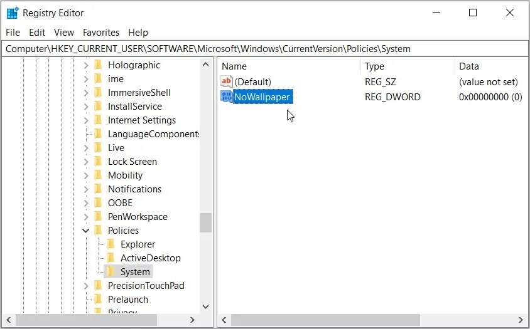Select the System key in tree
This screenshot has width=530, height=329.
tap(135, 271)
